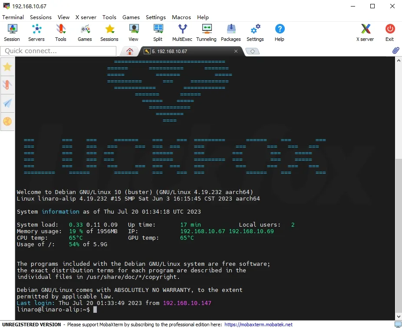Open new tab with plus icon
The width and height of the screenshot is (402, 328).
pyautogui.click(x=253, y=51)
